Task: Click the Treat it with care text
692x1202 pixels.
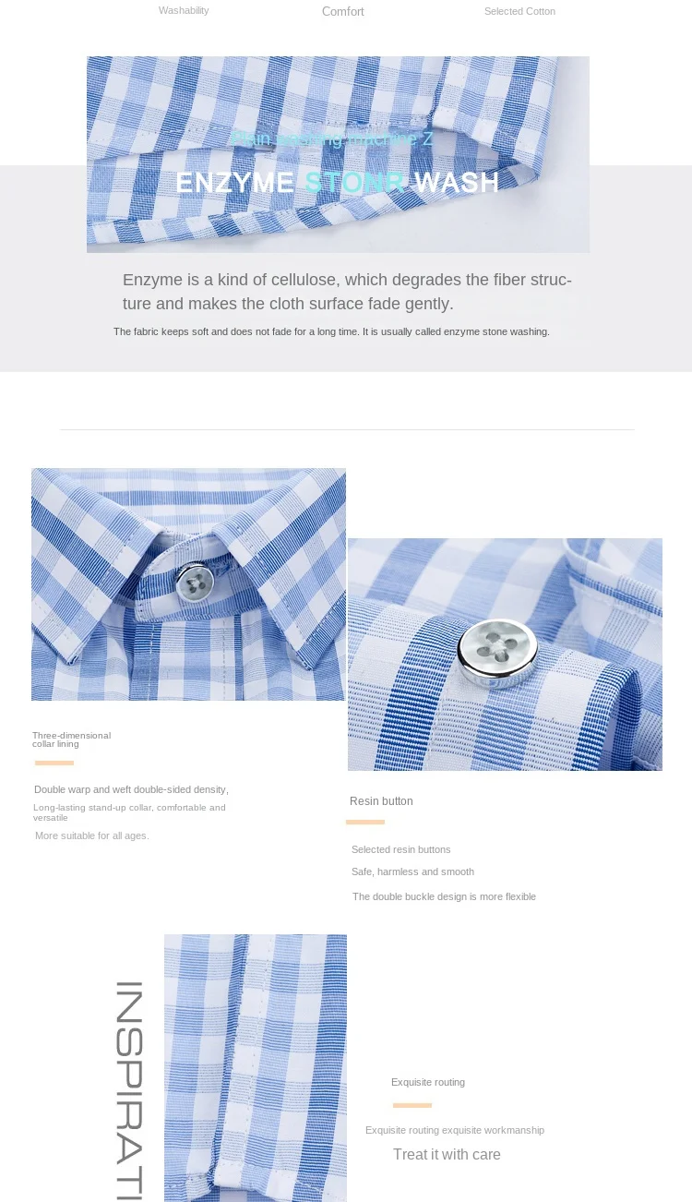Action: 447,1155
